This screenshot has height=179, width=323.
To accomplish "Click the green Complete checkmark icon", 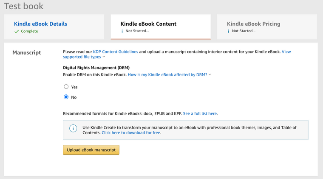I will pyautogui.click(x=17, y=31).
